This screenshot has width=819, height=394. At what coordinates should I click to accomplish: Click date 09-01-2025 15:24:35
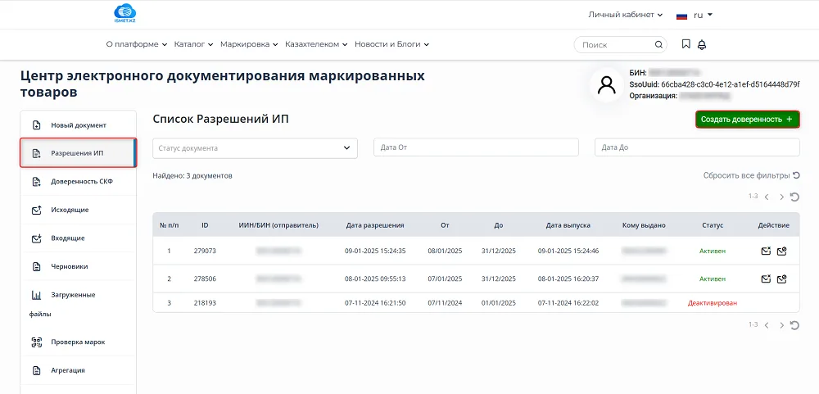(x=375, y=251)
